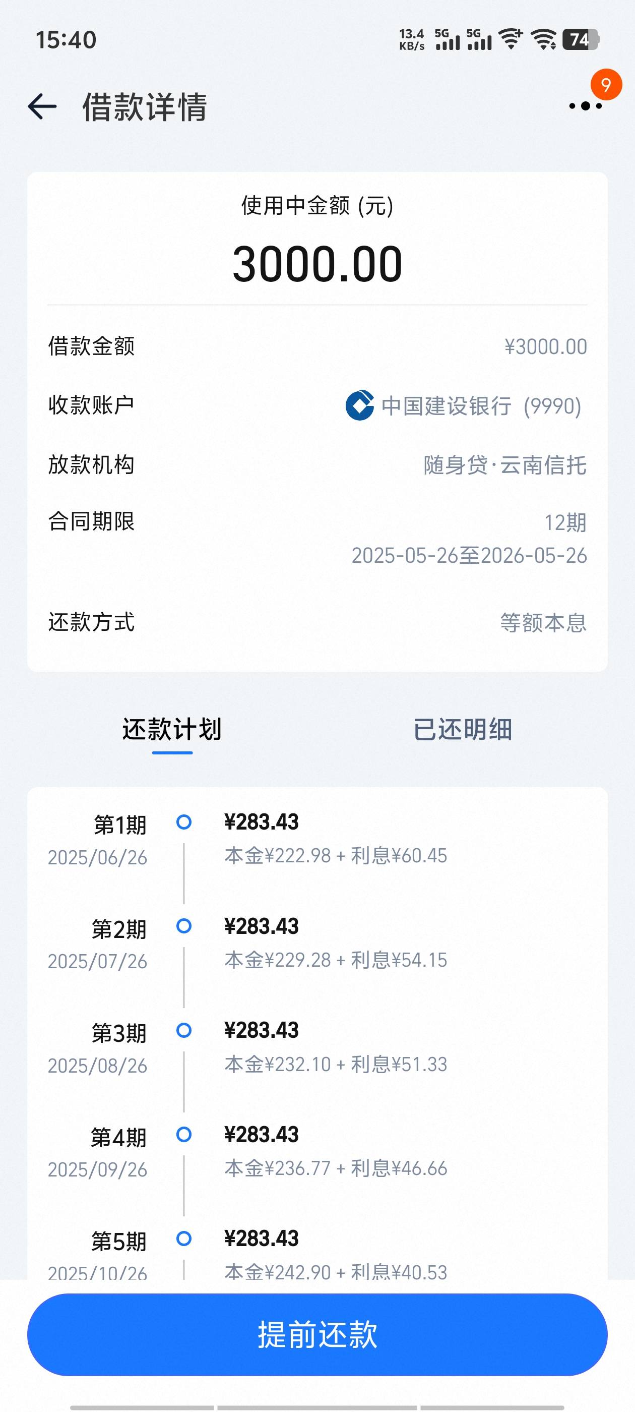
Task: Tap the orange notification badge showing 9
Action: (606, 84)
